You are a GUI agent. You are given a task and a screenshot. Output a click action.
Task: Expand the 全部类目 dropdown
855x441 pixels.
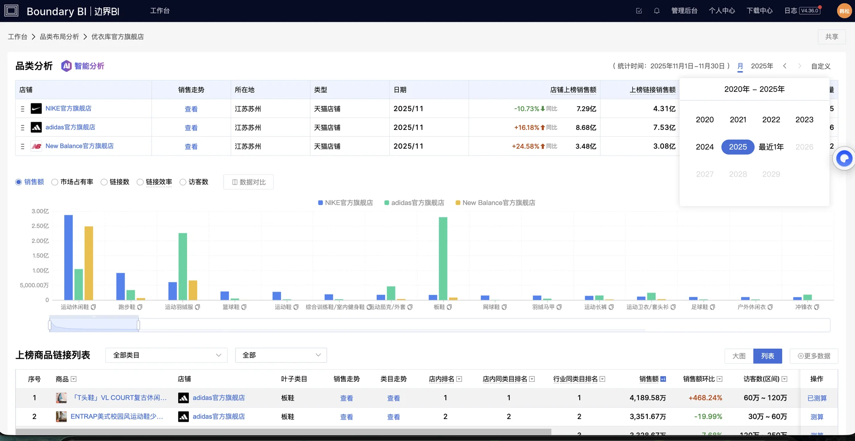166,355
